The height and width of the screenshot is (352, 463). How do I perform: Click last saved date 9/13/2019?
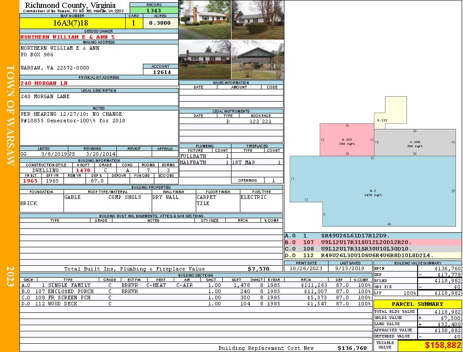click(x=350, y=268)
